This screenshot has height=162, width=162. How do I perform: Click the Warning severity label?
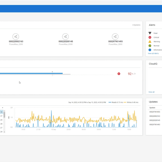pos(157,42)
